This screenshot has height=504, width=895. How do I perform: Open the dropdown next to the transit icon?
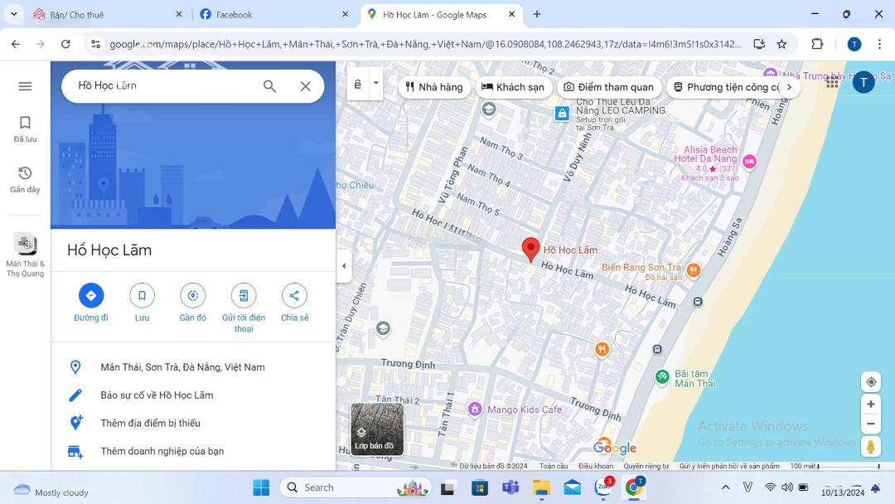coord(376,84)
